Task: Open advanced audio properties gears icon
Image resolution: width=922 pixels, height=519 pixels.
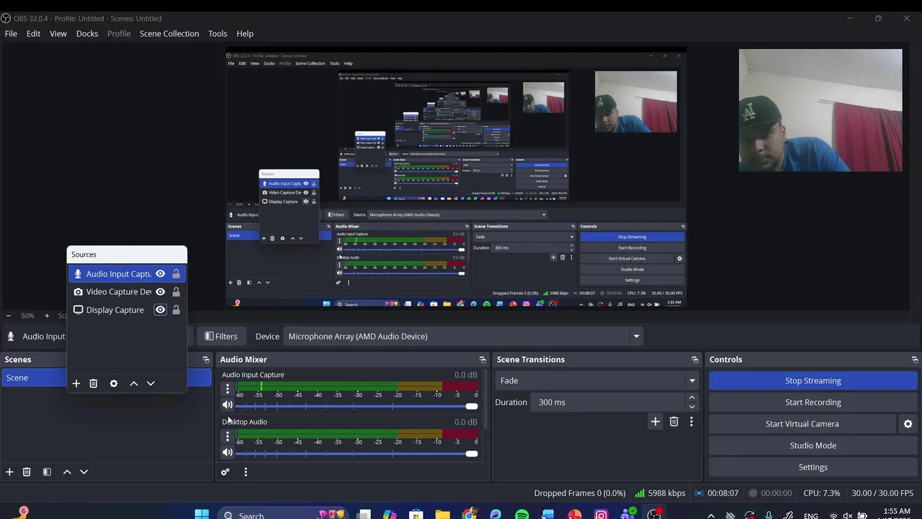Action: pos(225,472)
